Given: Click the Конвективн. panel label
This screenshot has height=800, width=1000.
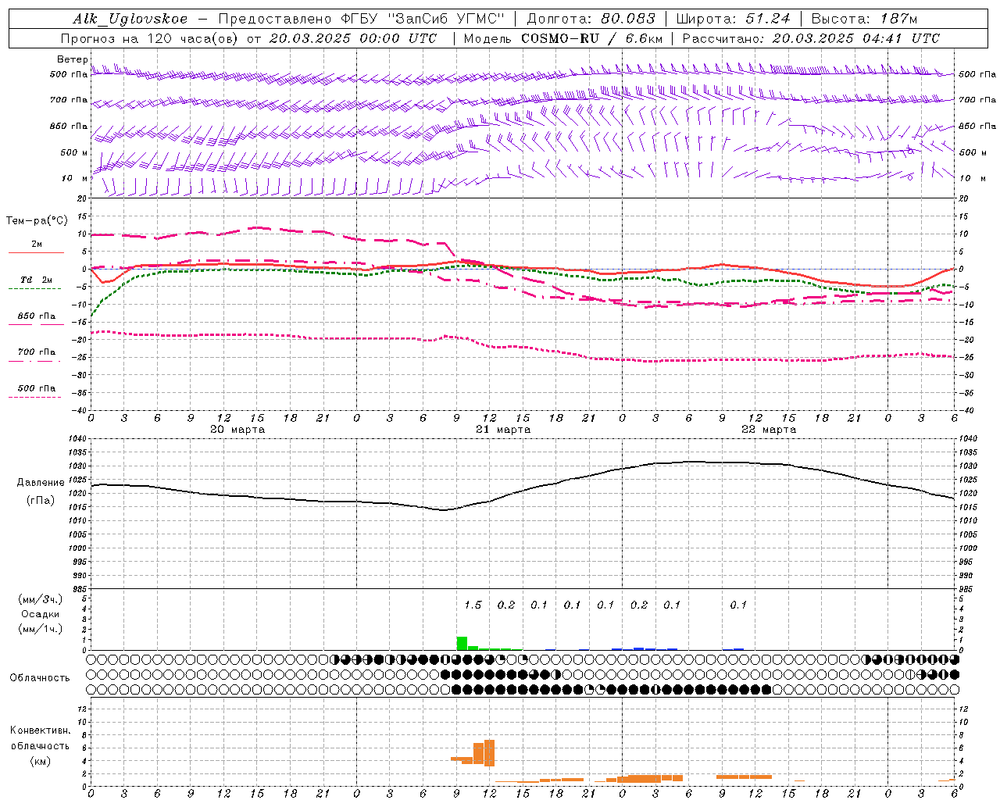Looking at the screenshot, I should [x=40, y=730].
